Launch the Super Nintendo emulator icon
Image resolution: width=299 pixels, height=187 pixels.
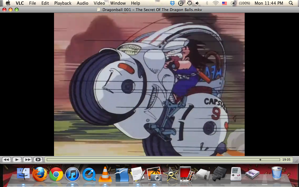click(x=252, y=174)
